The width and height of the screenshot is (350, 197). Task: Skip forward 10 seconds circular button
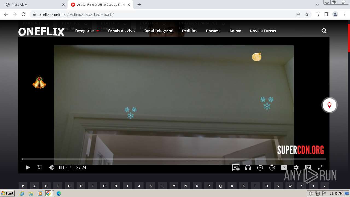[x=272, y=167]
